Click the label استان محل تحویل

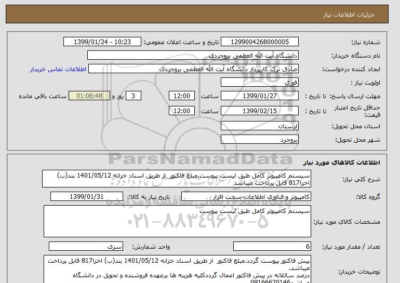(356, 127)
